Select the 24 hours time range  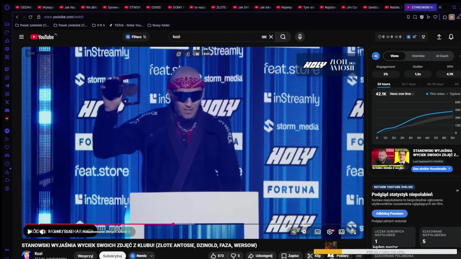[384, 84]
